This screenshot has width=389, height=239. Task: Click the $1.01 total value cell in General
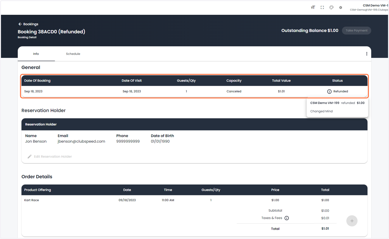pyautogui.click(x=281, y=91)
